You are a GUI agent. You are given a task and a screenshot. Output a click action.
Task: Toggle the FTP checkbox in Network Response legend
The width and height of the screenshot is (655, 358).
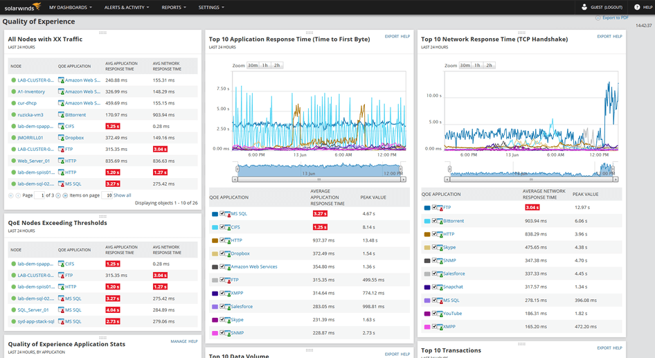(434, 208)
